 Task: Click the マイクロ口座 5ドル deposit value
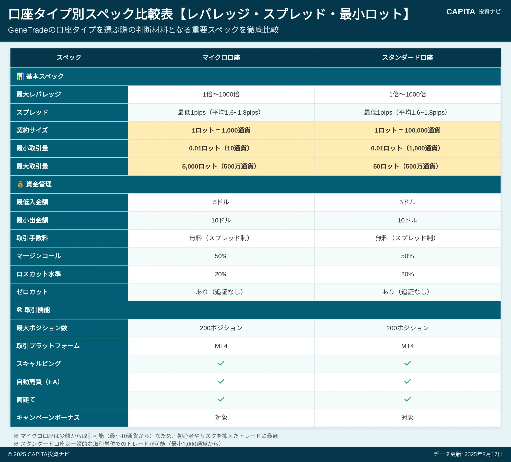point(221,202)
